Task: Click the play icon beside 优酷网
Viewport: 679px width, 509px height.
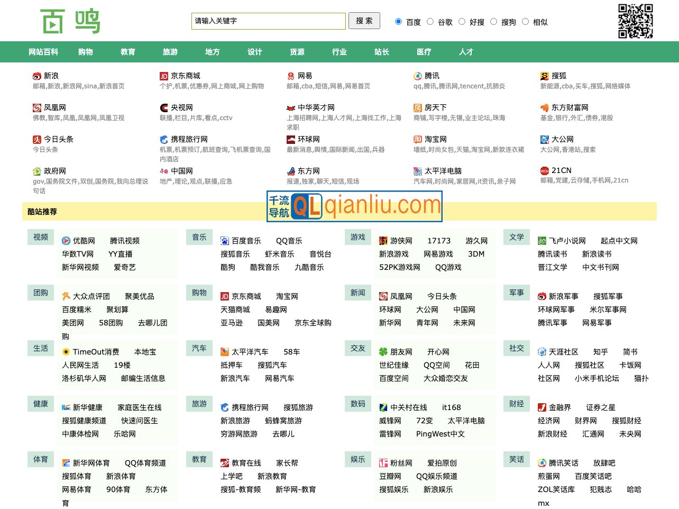Action: tap(66, 240)
